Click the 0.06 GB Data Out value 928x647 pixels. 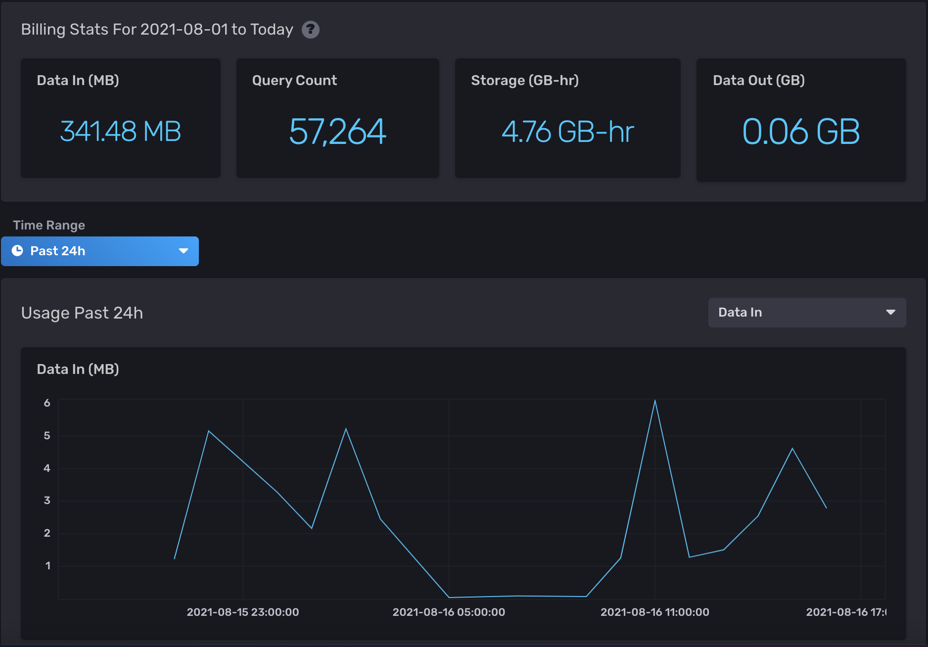801,132
